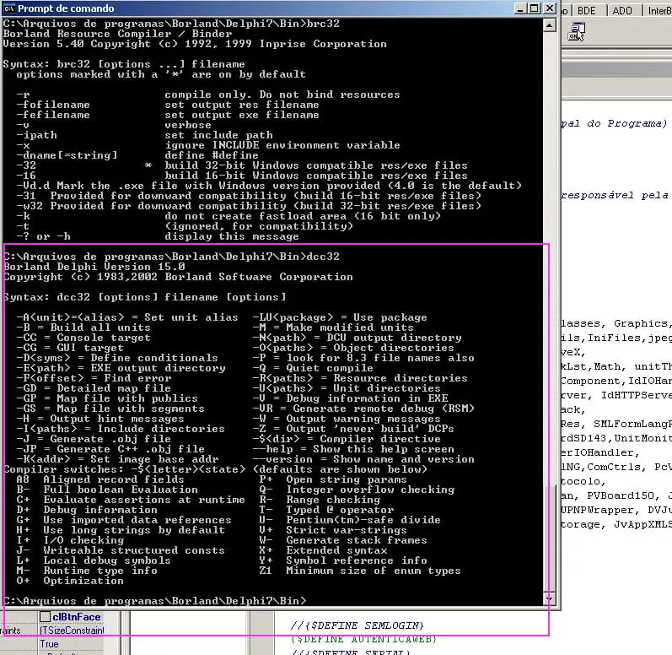Click the Prompt de comando title bar icon
Image resolution: width=672 pixels, height=655 pixels.
[x=9, y=8]
